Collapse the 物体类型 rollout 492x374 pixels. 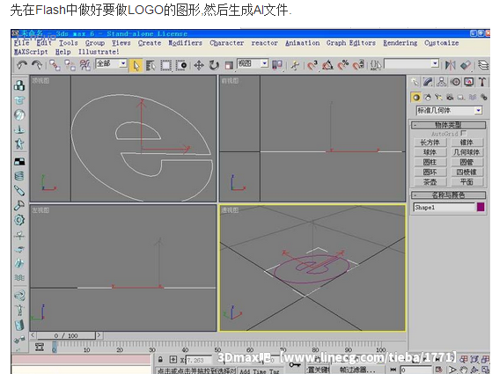coord(449,125)
